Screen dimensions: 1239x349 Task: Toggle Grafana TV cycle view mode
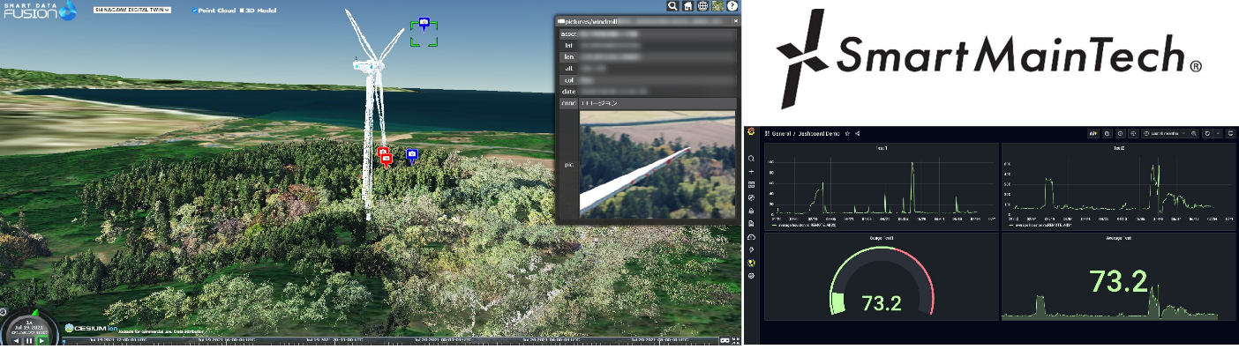[1231, 133]
